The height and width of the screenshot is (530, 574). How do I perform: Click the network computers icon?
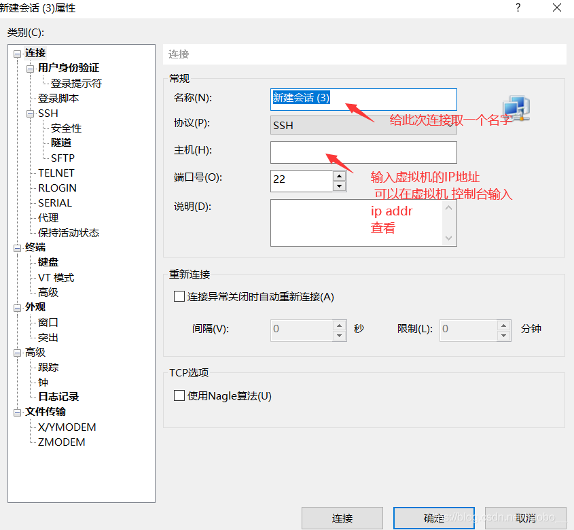516,107
